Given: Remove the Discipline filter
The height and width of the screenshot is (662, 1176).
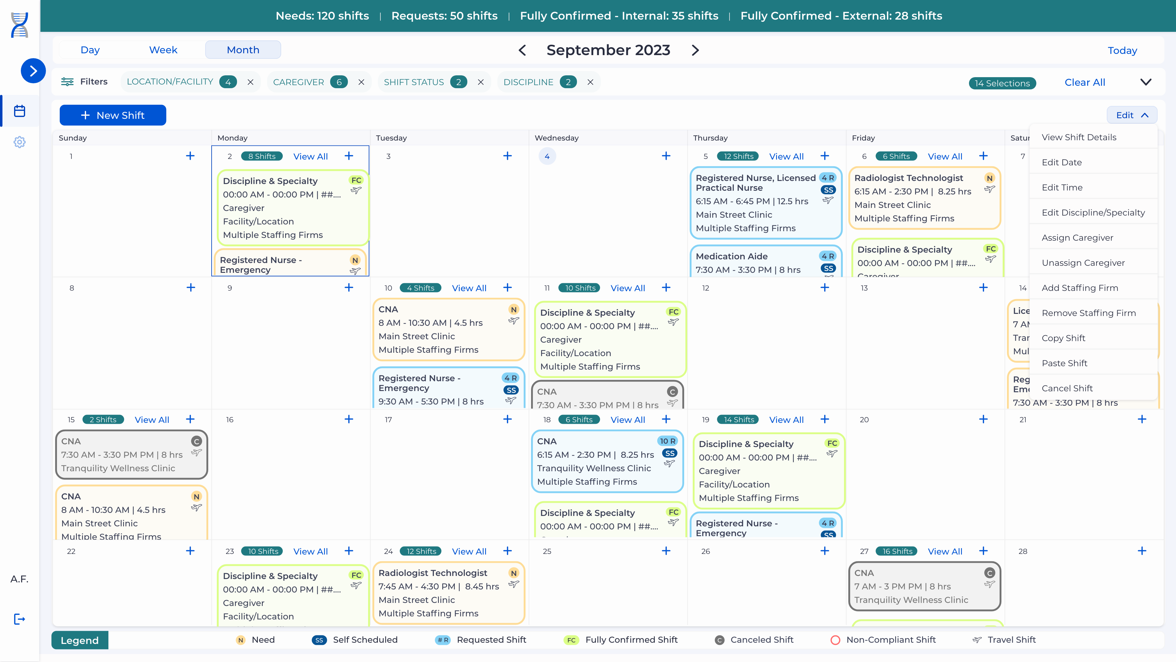Looking at the screenshot, I should tap(590, 82).
